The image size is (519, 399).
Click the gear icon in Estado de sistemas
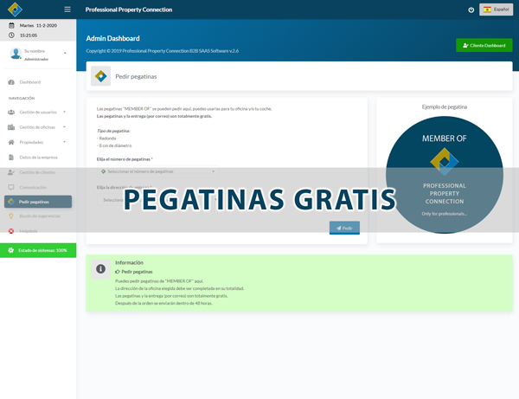[11, 250]
